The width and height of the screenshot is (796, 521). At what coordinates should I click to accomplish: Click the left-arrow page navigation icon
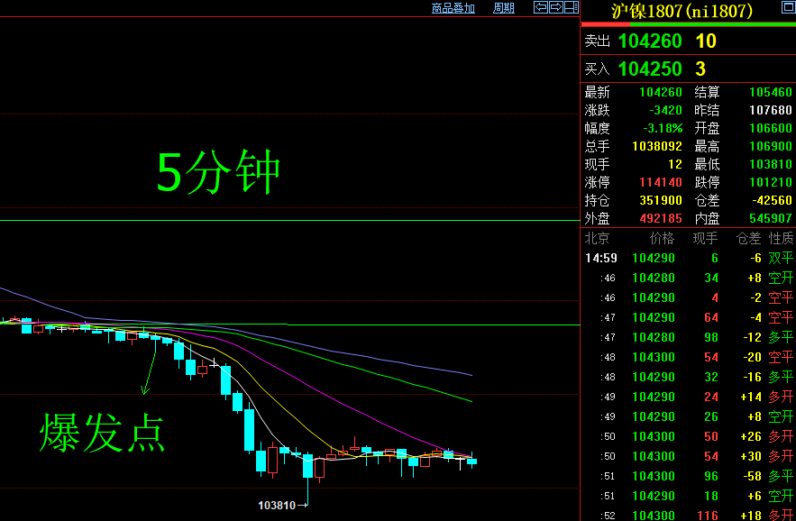pos(541,7)
